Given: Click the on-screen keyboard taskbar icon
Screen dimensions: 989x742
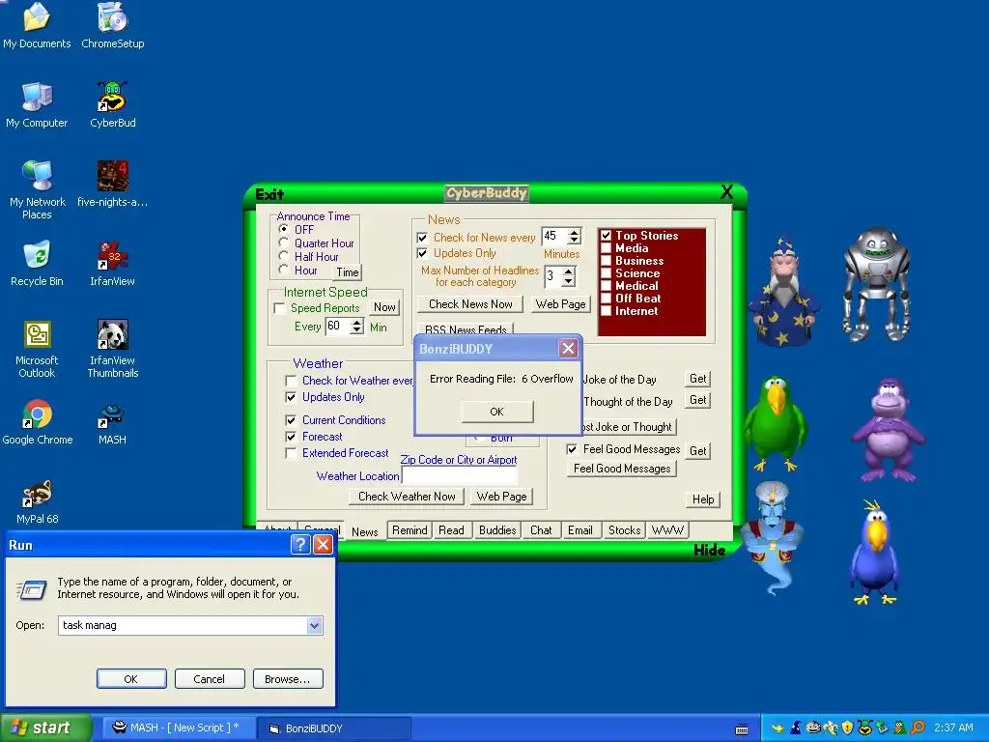Looking at the screenshot, I should pyautogui.click(x=742, y=729).
